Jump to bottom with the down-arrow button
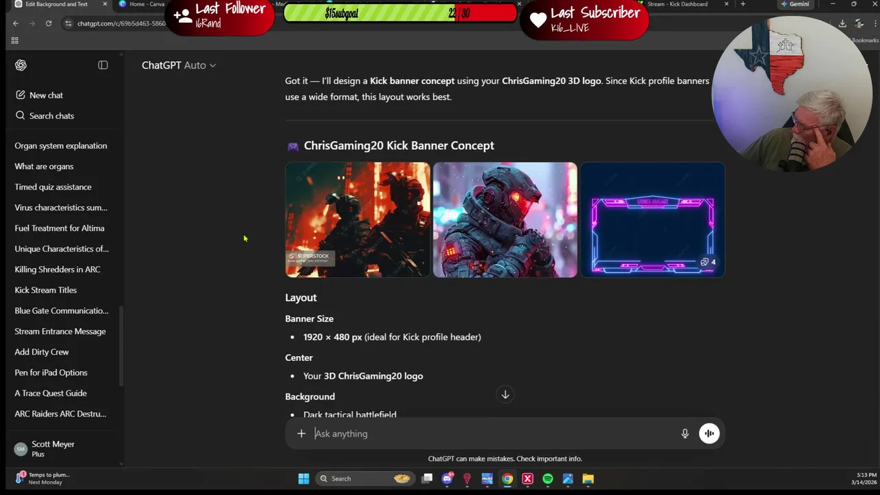The image size is (880, 495). coord(505,395)
